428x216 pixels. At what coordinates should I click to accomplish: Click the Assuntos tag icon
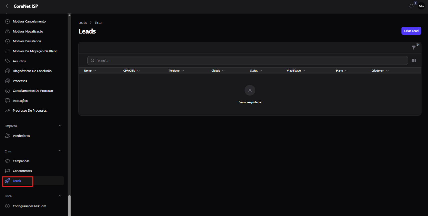(x=8, y=61)
